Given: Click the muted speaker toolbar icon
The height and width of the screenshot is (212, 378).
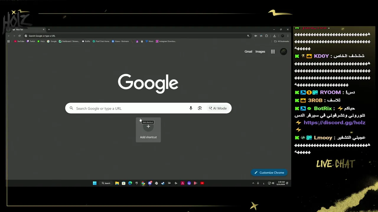Looking at the screenshot, I should point(256,36).
